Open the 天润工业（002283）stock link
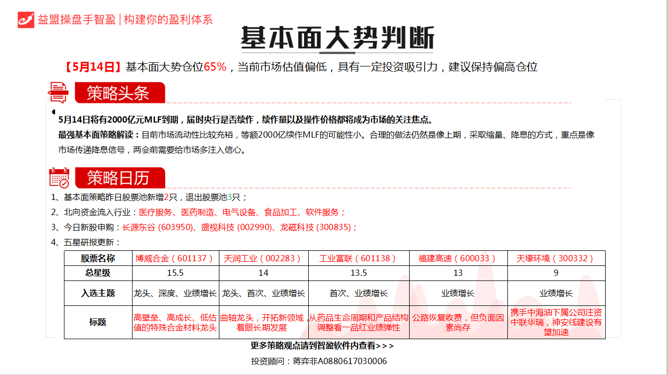The height and width of the screenshot is (375, 668). 263,258
